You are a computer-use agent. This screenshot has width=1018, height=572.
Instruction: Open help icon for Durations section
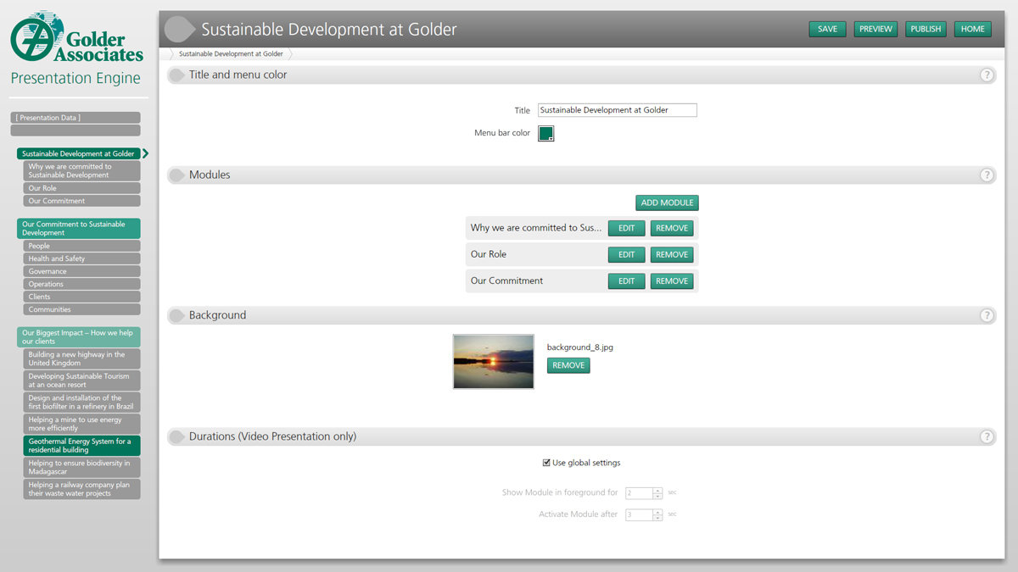click(x=987, y=437)
